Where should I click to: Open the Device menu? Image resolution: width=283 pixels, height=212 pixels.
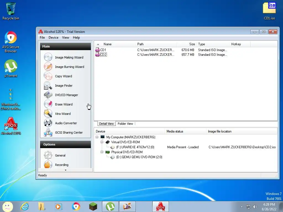[53, 38]
